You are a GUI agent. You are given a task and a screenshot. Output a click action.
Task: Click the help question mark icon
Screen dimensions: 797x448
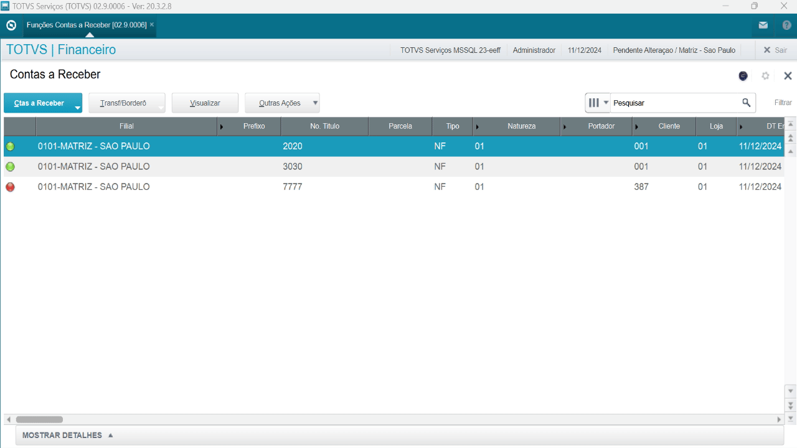point(786,26)
